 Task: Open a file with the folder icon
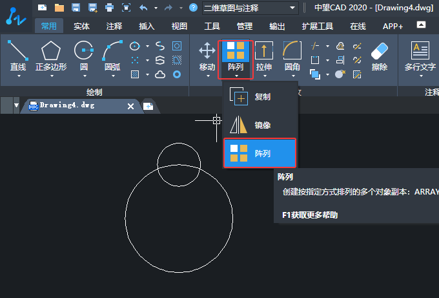click(59, 8)
